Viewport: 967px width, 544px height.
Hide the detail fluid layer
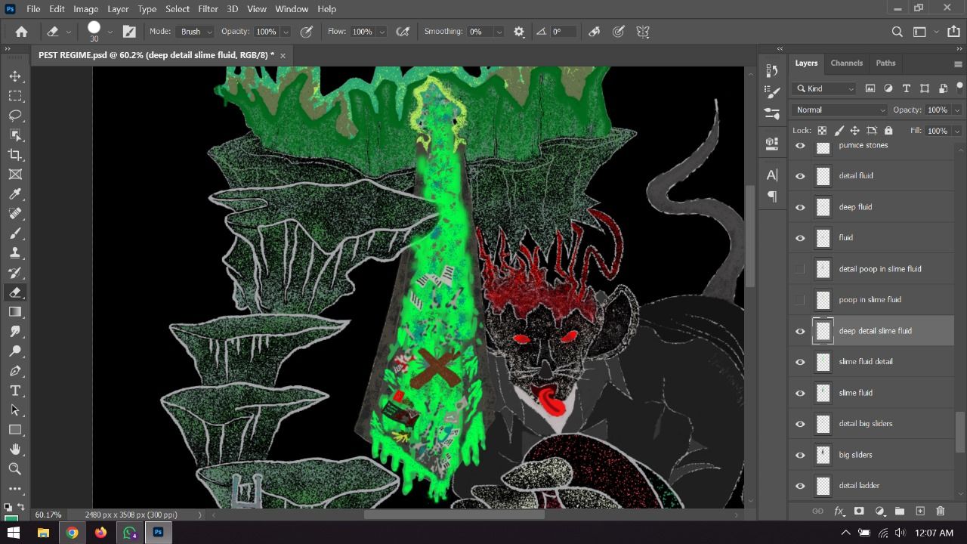pos(800,176)
